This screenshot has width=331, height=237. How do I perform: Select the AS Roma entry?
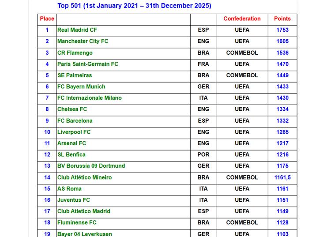(69, 188)
